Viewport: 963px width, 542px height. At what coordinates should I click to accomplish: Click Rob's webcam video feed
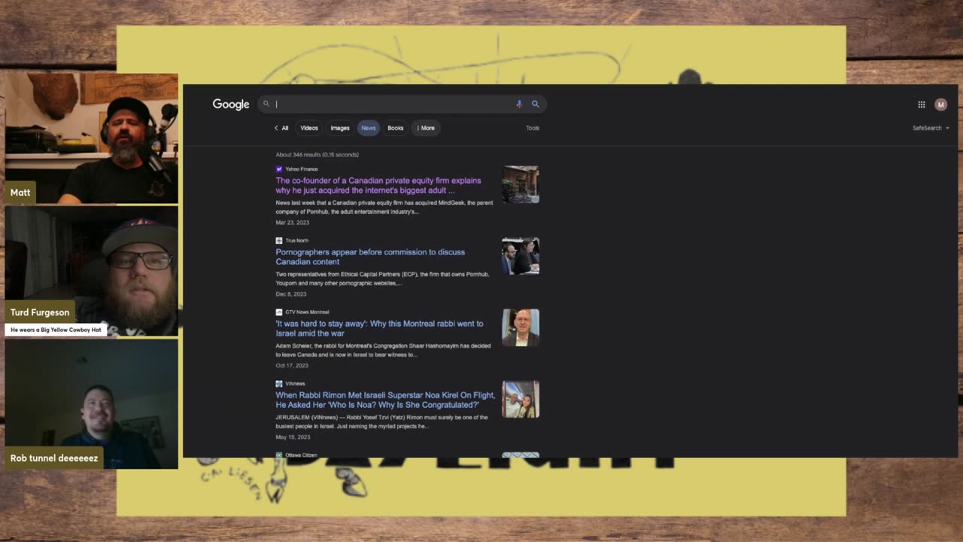coord(92,403)
